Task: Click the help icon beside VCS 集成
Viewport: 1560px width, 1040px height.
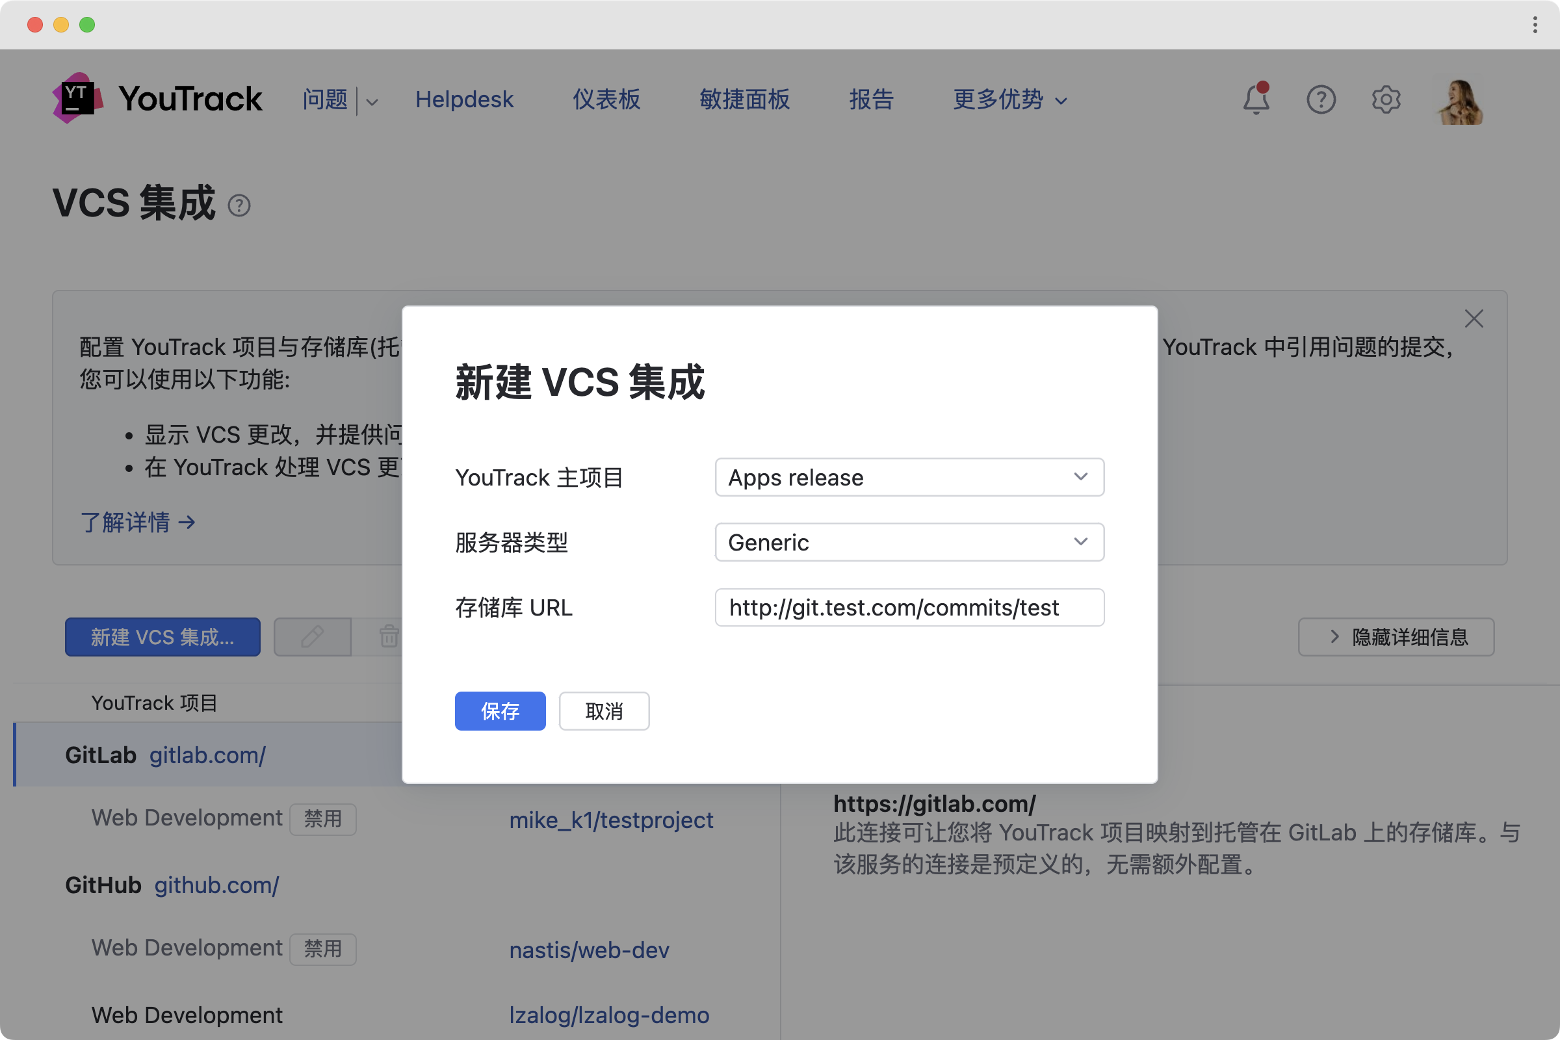Action: point(239,205)
